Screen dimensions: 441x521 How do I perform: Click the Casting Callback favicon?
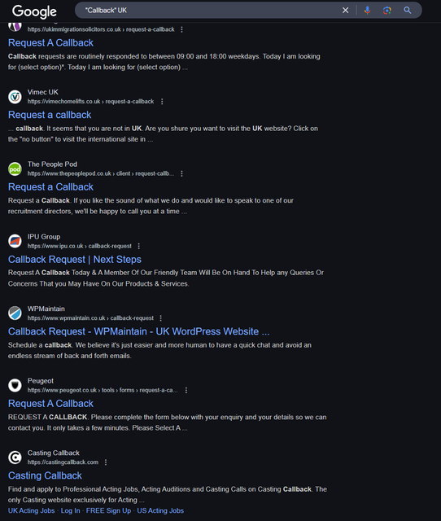tap(15, 458)
